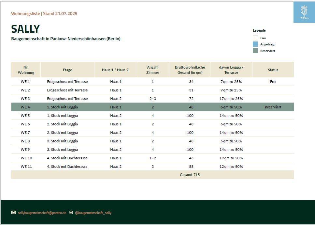The image size is (315, 225).
Task: Select the WE 11 cell
Action: pyautogui.click(x=26, y=167)
